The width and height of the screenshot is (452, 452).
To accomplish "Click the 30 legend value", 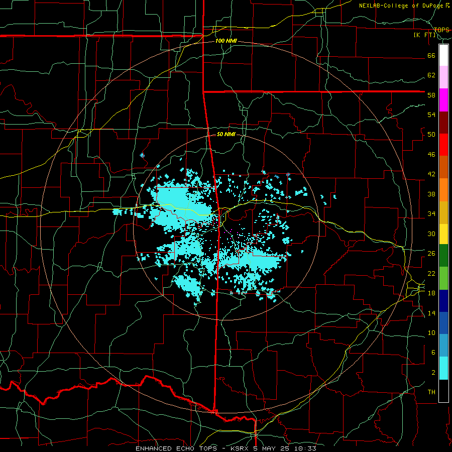I will click(431, 234).
